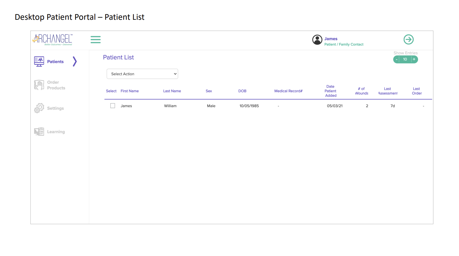Open the hamburger menu icon
459x256 pixels.
coord(95,40)
